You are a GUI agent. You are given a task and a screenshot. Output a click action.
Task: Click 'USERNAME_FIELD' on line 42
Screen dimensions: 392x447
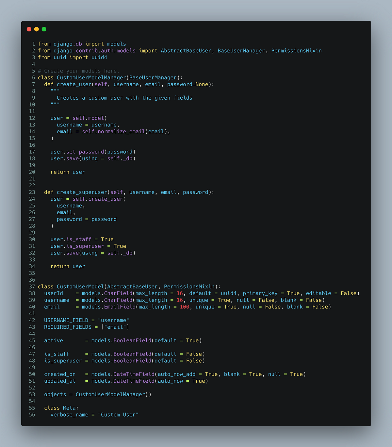click(x=66, y=321)
